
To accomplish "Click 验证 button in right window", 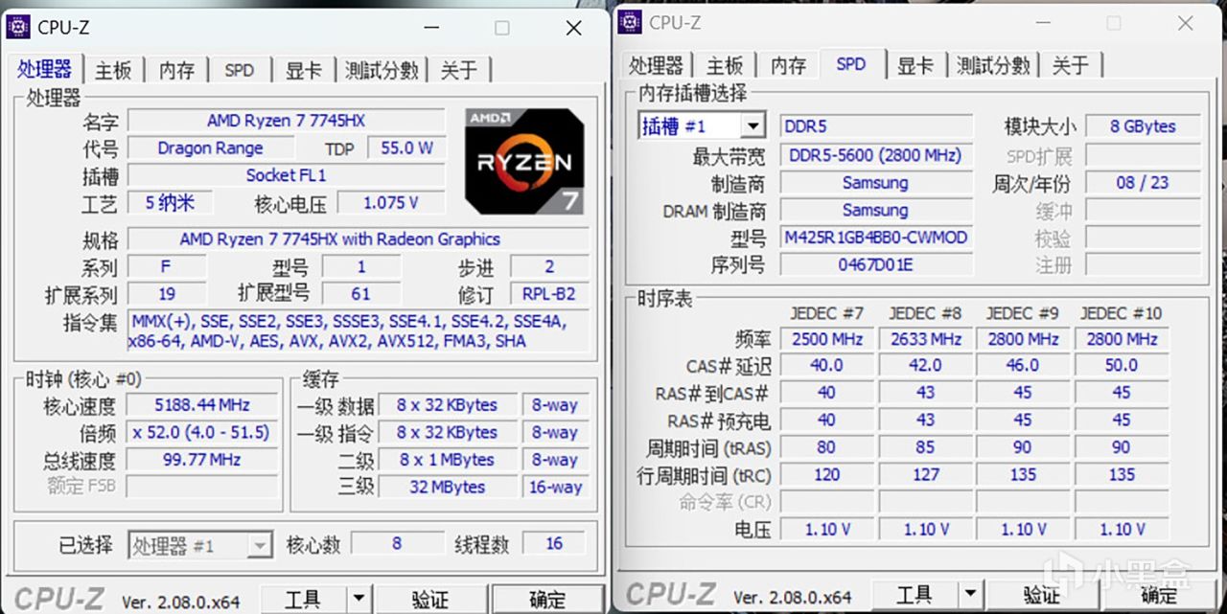I will click(x=1042, y=596).
